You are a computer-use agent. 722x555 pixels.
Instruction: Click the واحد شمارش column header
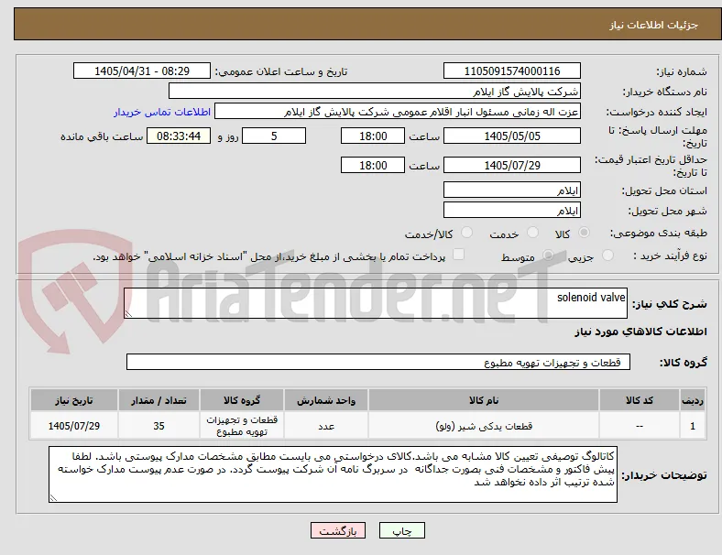pyautogui.click(x=326, y=400)
